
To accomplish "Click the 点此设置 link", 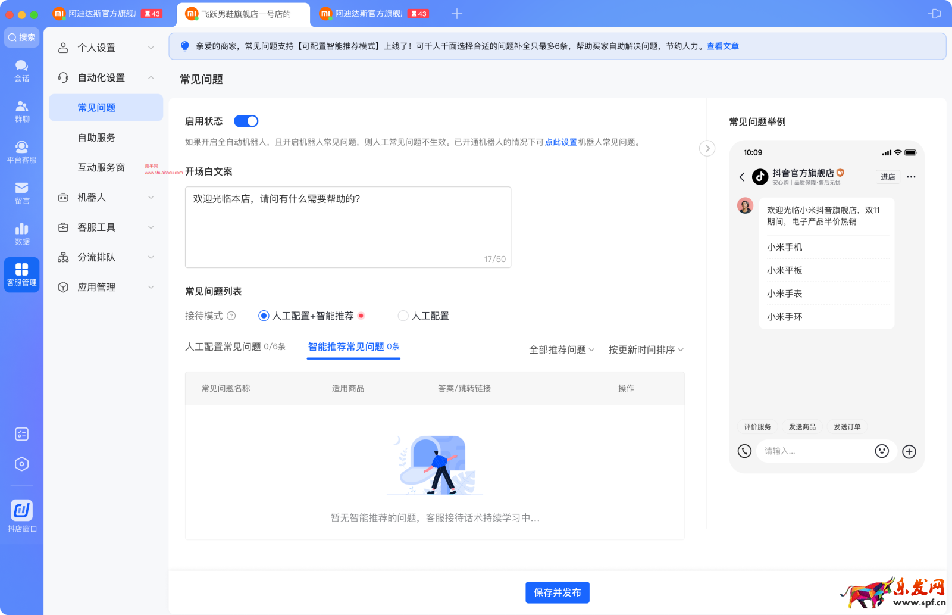I will 560,142.
